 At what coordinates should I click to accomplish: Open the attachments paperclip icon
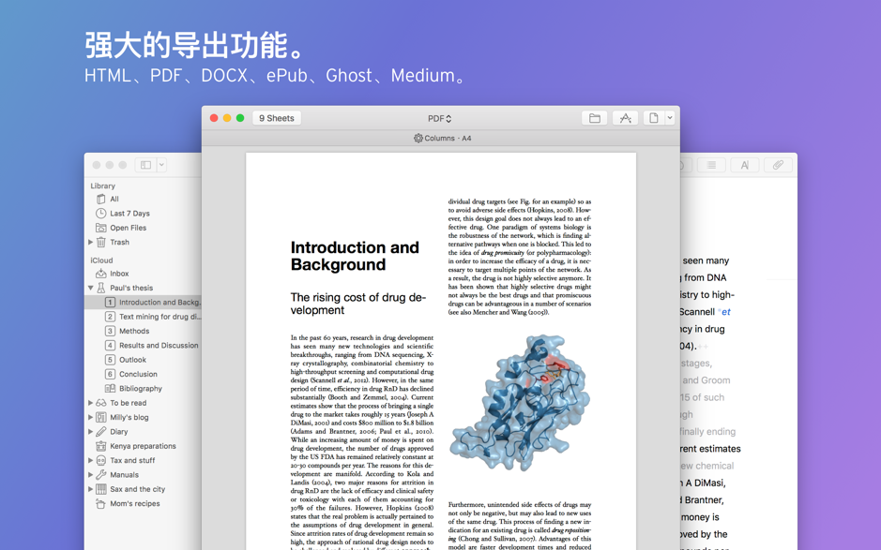(x=779, y=164)
